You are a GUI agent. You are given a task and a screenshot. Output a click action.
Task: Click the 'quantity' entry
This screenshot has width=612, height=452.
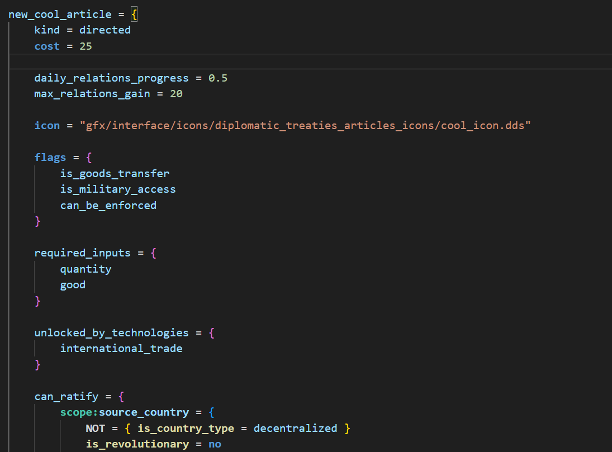86,269
